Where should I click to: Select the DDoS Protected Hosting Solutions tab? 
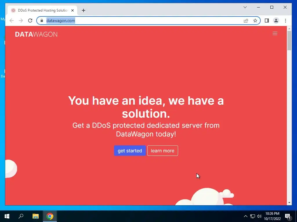[x=42, y=10]
